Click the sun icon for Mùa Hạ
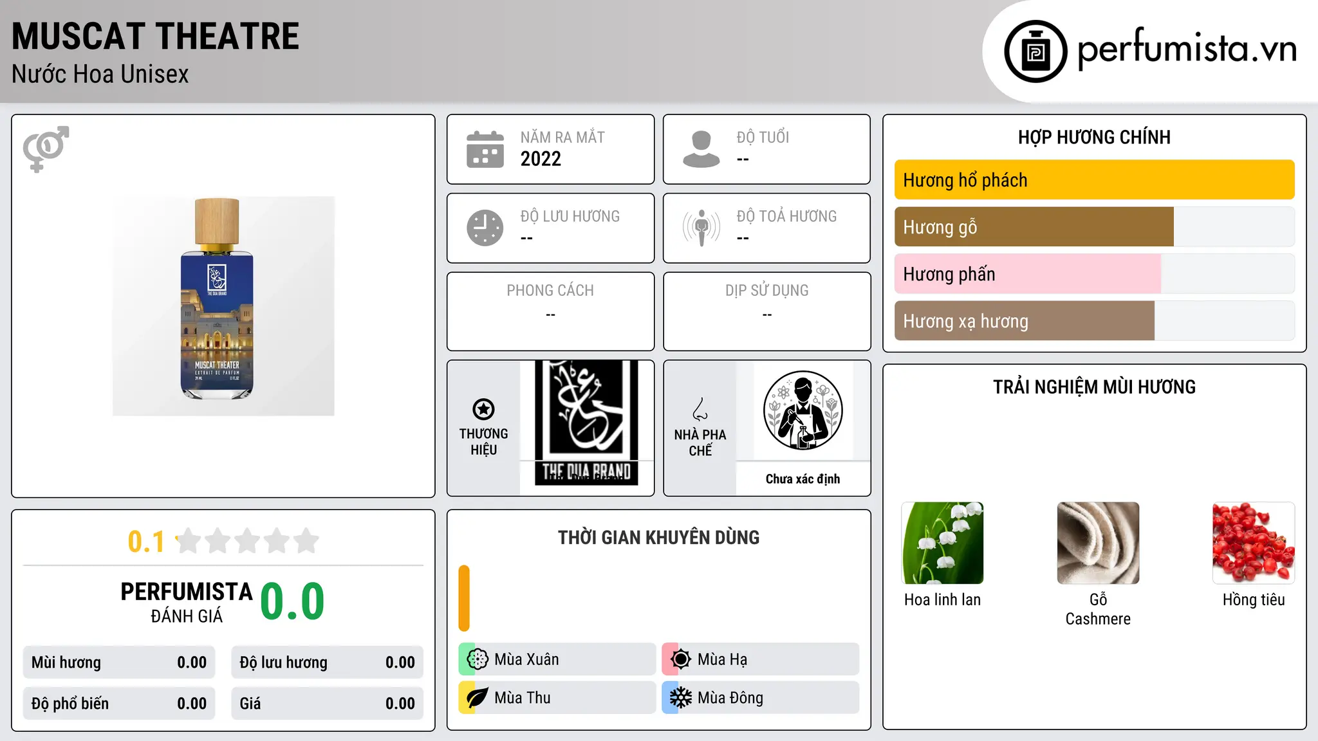Image resolution: width=1318 pixels, height=741 pixels. tap(680, 659)
